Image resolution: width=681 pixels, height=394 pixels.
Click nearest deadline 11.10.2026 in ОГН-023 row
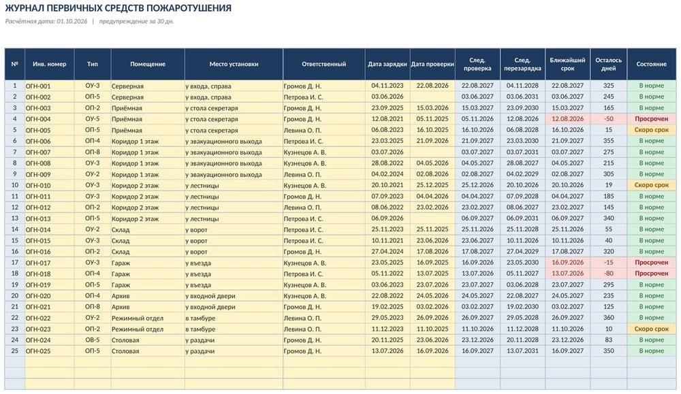point(568,329)
